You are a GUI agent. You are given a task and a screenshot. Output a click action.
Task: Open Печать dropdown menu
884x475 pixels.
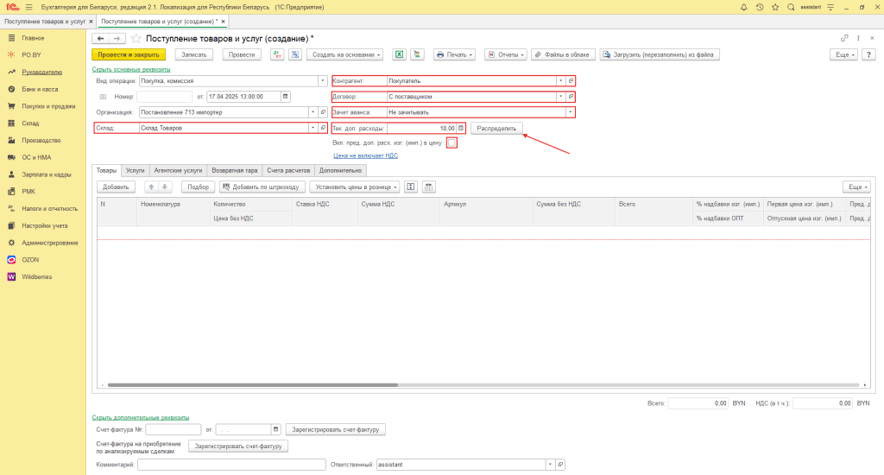pyautogui.click(x=454, y=54)
